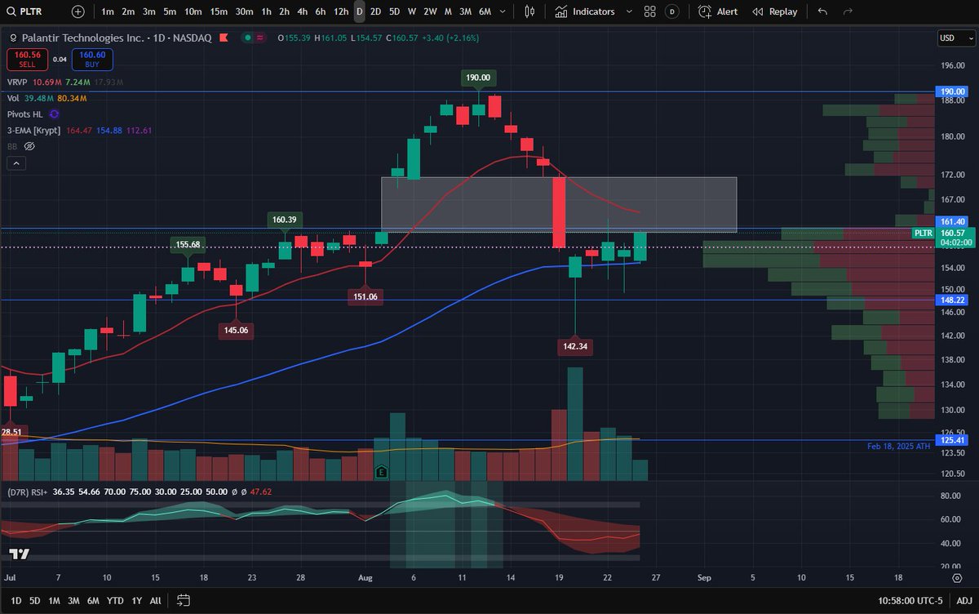Set chart range to YTD

pyautogui.click(x=116, y=600)
